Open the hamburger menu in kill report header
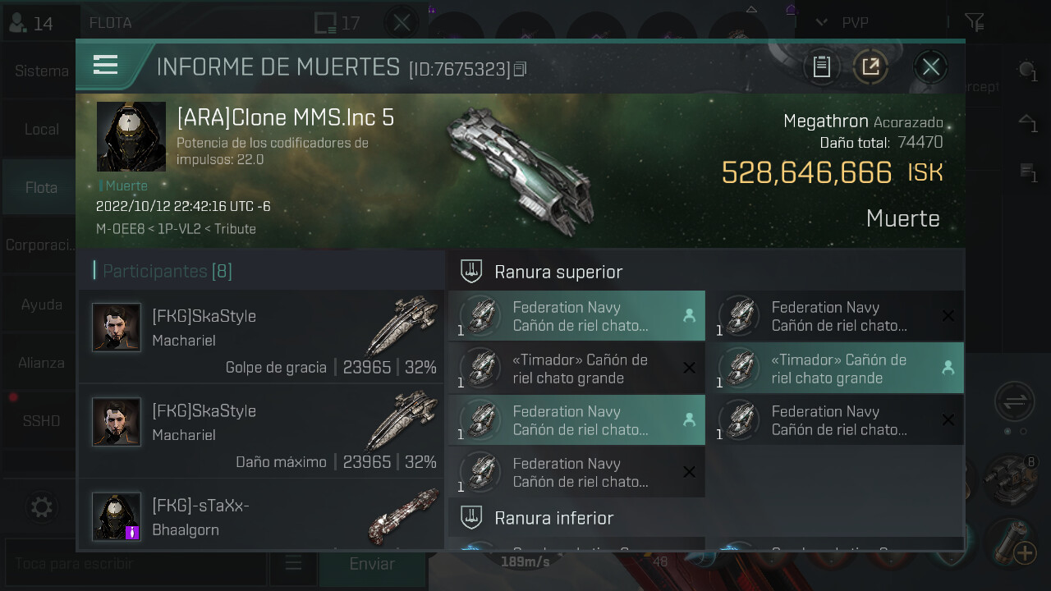 pyautogui.click(x=106, y=65)
